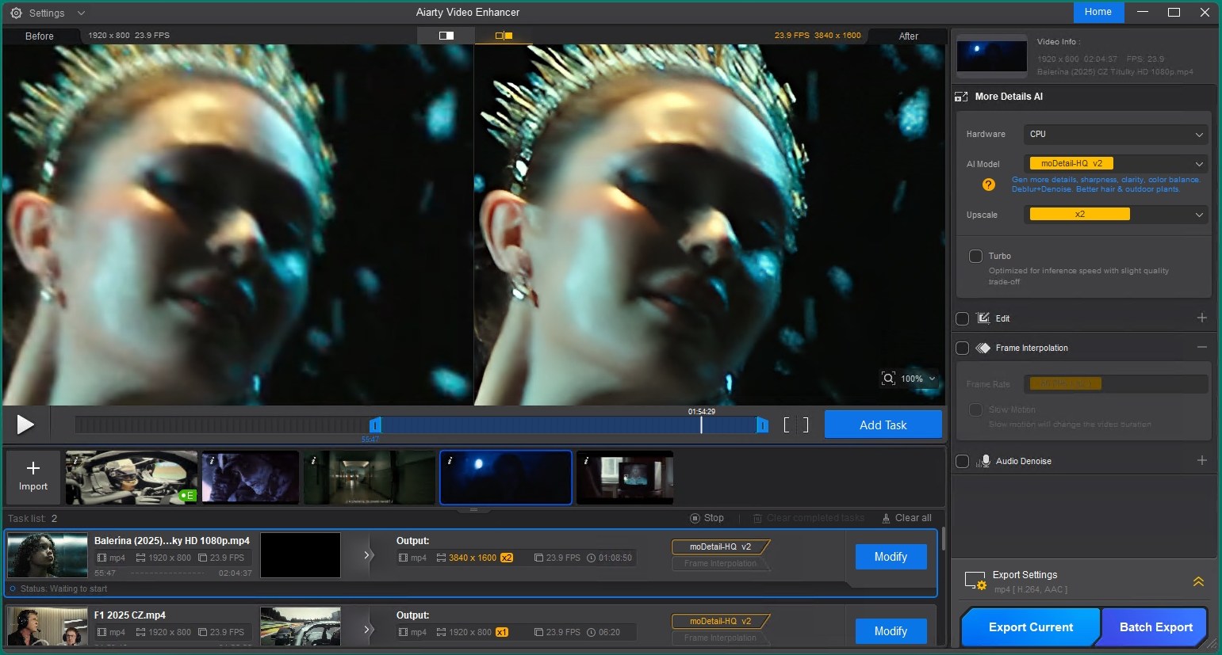Go to the Home tab

click(1098, 12)
